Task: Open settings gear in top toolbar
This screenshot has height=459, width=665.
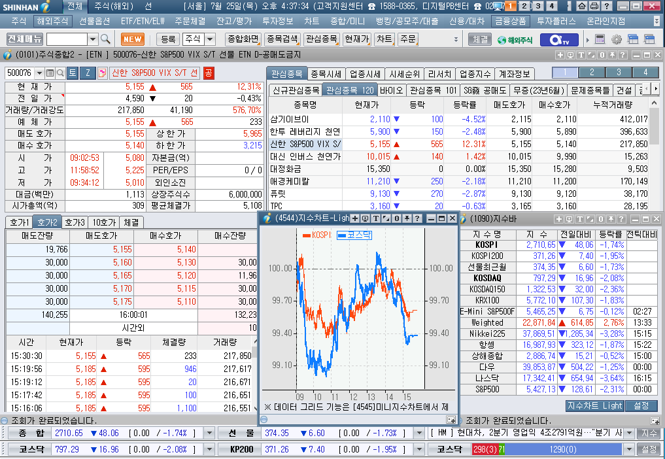Action: [x=616, y=39]
